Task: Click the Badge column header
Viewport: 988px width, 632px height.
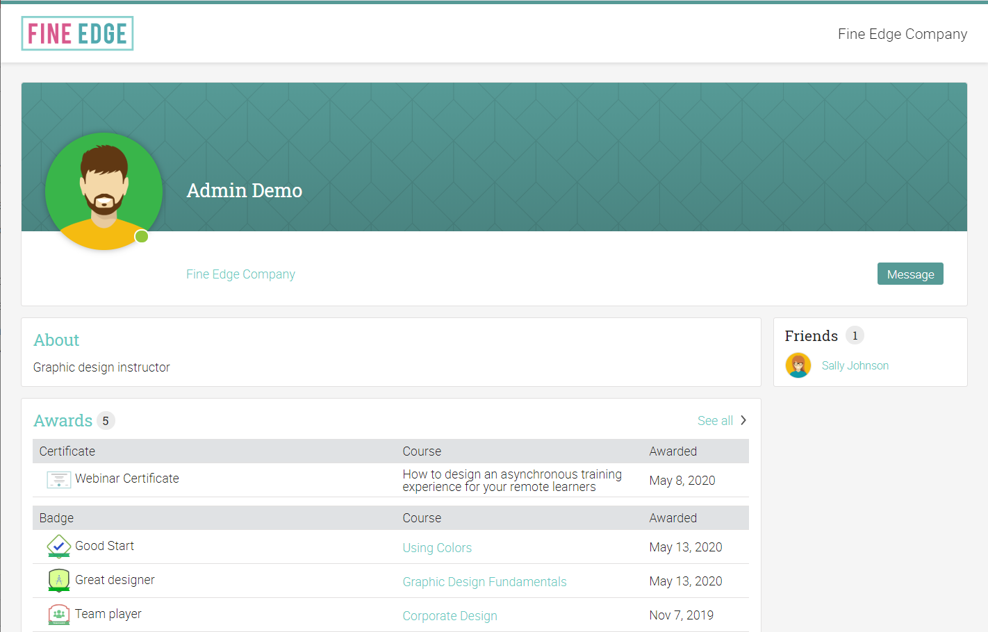Action: point(56,518)
